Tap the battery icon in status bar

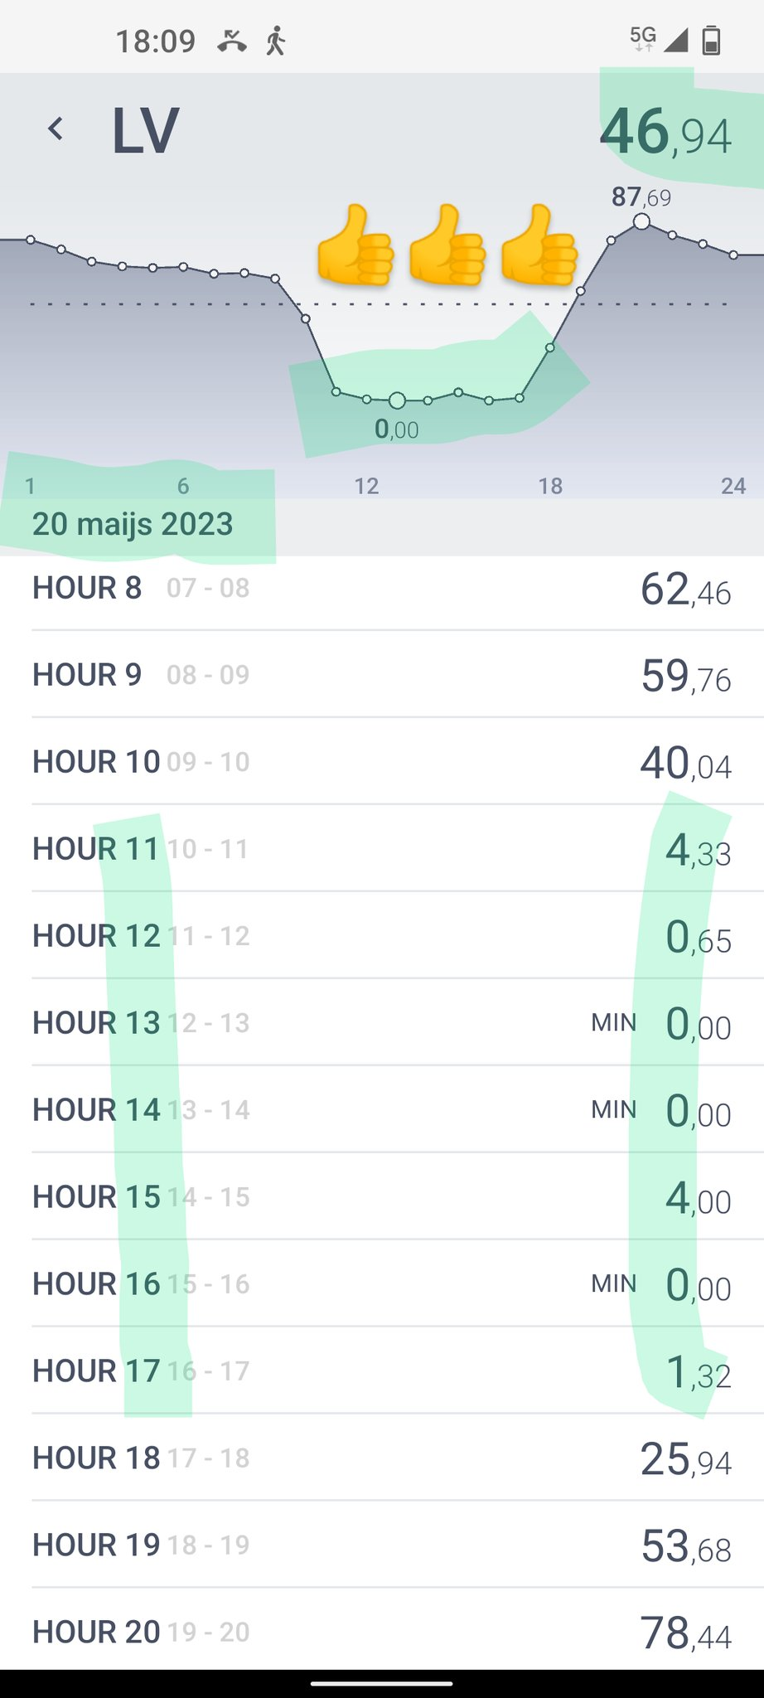[711, 40]
